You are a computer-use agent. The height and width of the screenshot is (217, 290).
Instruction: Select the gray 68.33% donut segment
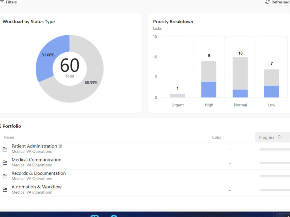click(x=90, y=79)
